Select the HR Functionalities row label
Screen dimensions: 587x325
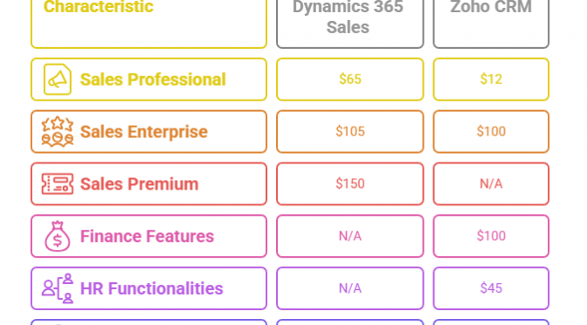point(149,288)
